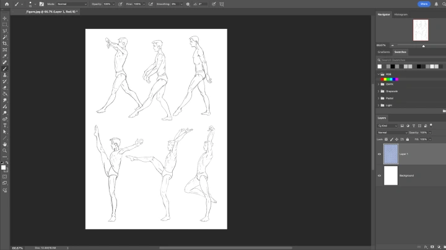Toggle symmetry paint options icon
This screenshot has height=250, width=446.
click(x=222, y=4)
